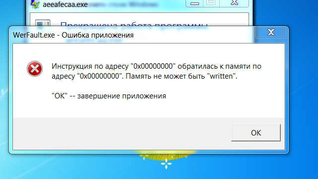Close the aeeafecaa.exe background window

234,3
